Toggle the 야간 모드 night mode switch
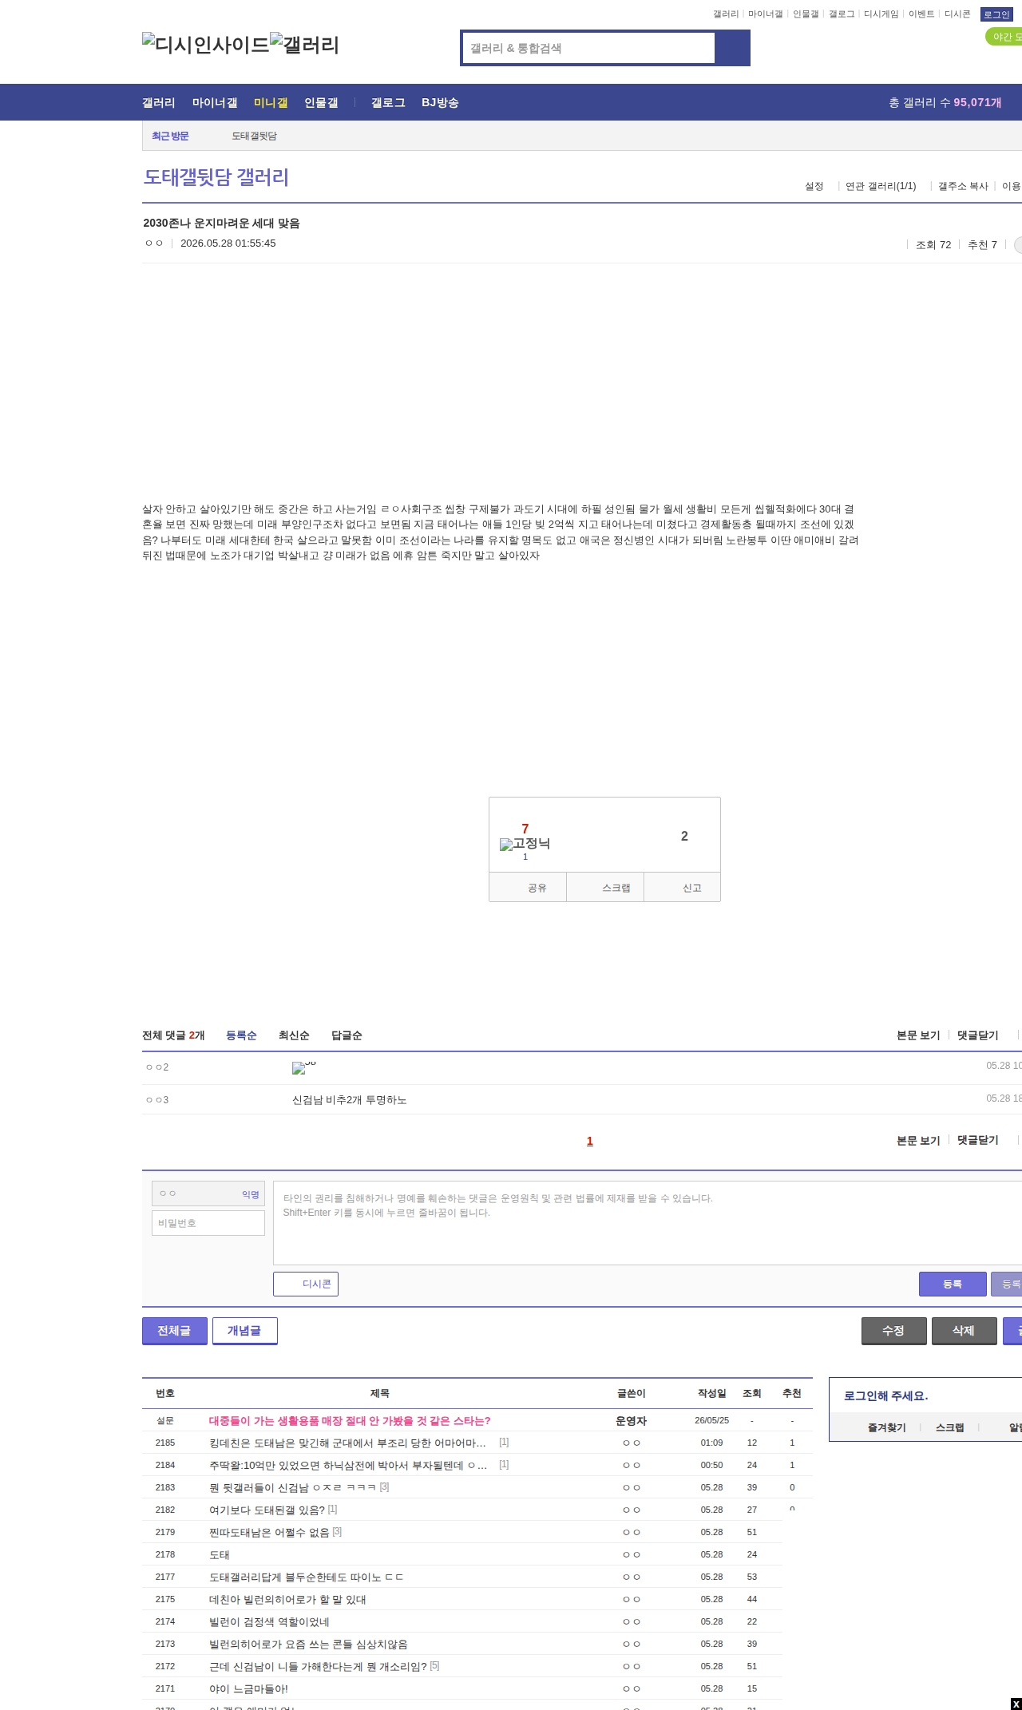This screenshot has width=1022, height=1710. [1004, 37]
